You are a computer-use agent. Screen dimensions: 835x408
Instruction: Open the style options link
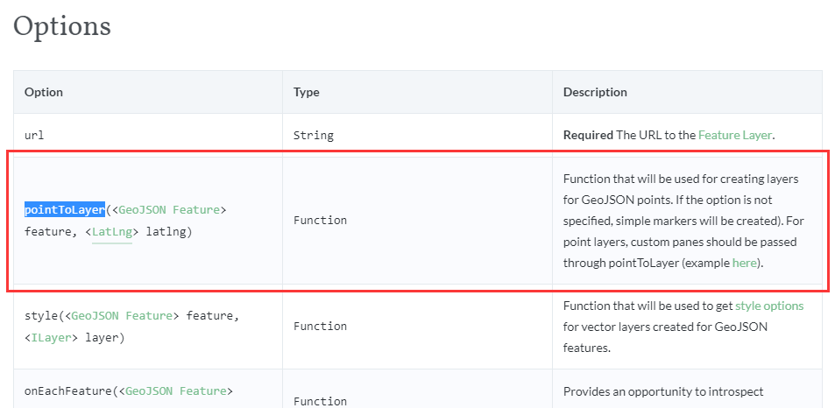point(768,306)
